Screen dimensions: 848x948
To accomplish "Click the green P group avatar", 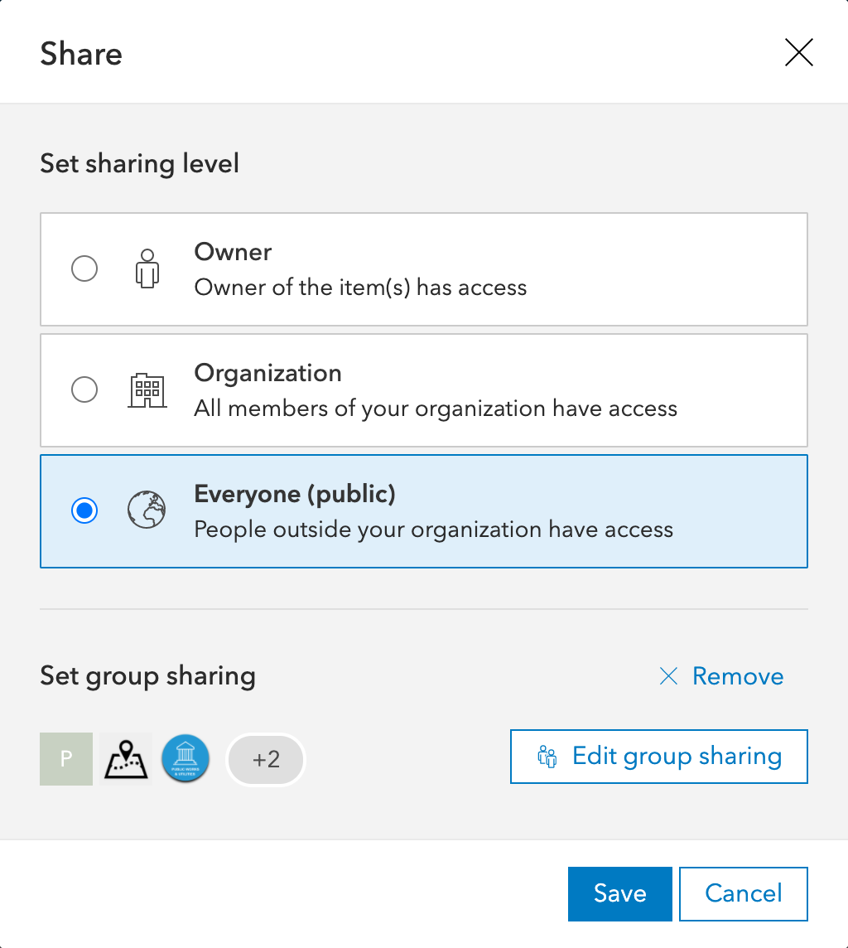I will [66, 759].
